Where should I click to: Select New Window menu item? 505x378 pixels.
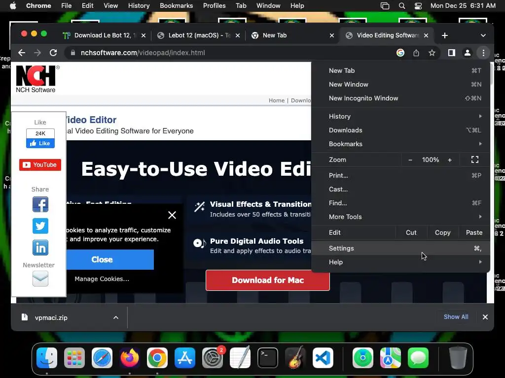[x=400, y=85]
